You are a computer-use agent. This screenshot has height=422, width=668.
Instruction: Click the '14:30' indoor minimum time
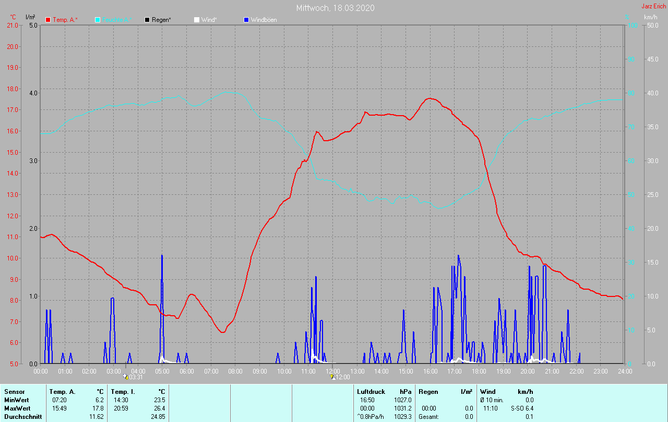(121, 400)
